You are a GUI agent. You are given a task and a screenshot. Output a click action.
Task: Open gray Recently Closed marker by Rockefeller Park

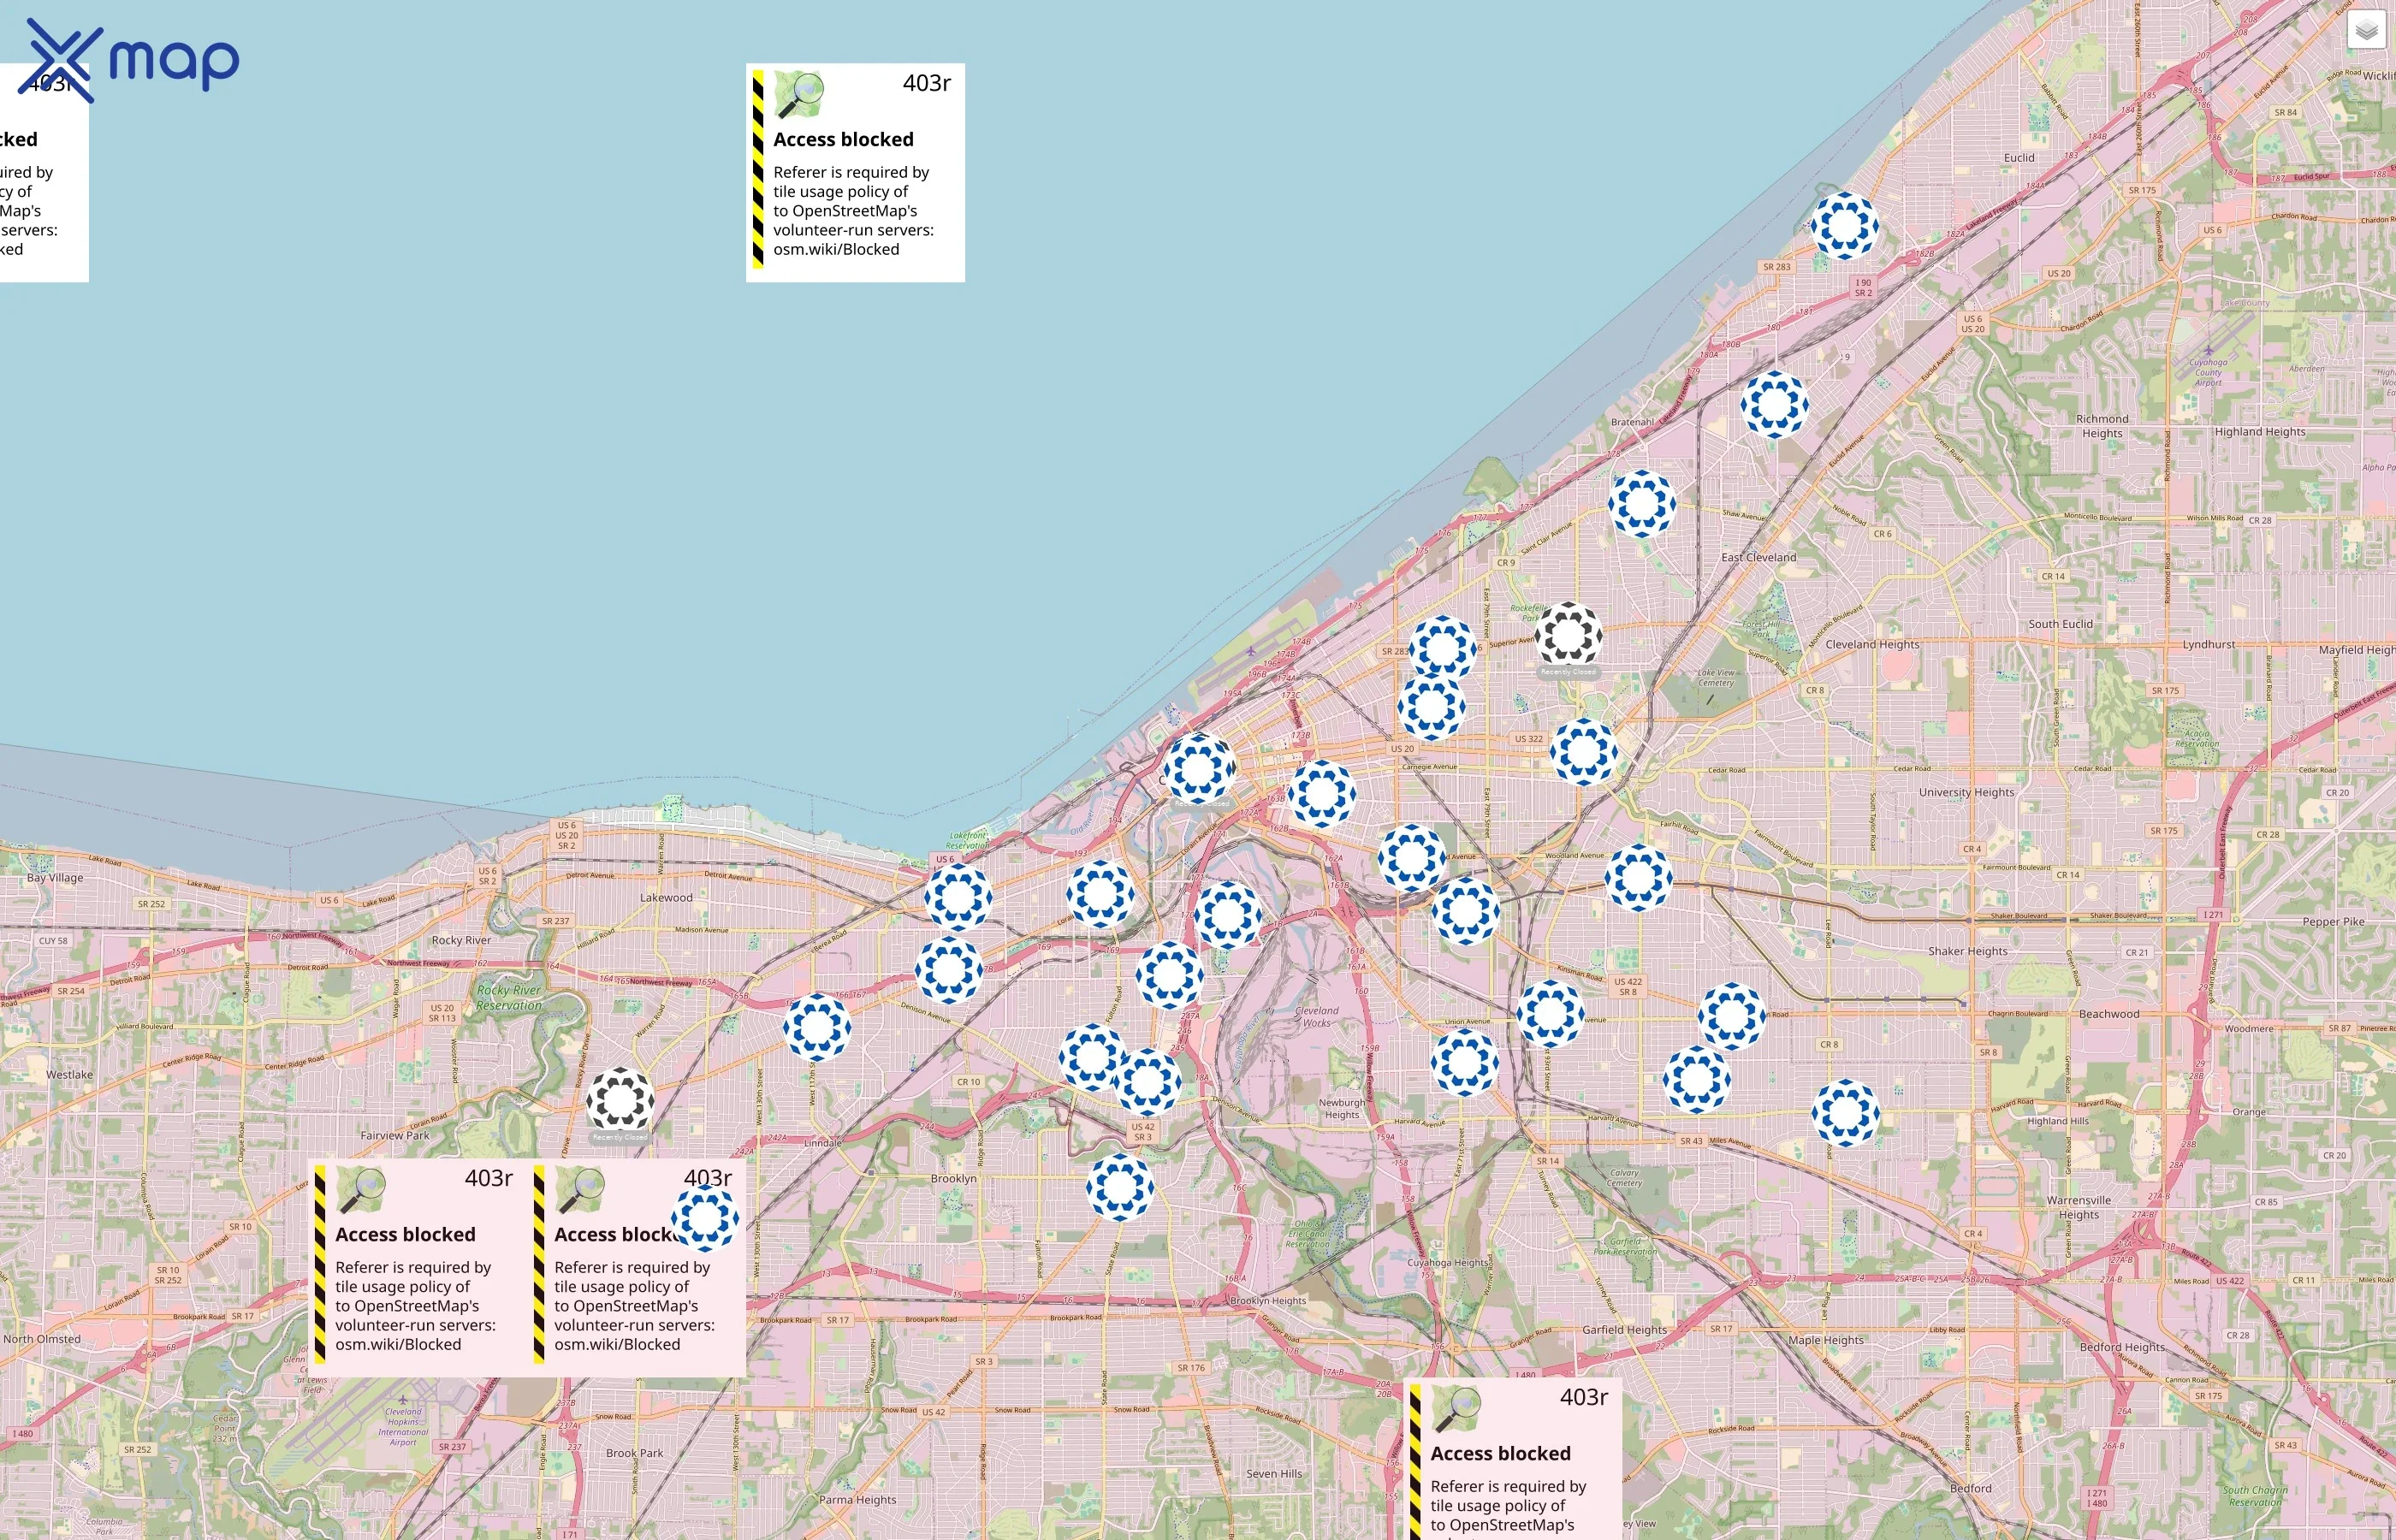click(x=1568, y=635)
